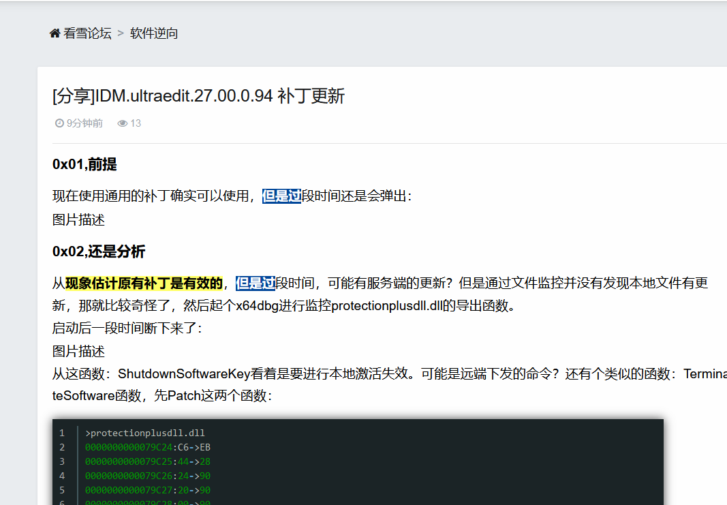This screenshot has width=727, height=505.
Task: Click code line >protectionplusdll.dll
Action: pyautogui.click(x=145, y=433)
